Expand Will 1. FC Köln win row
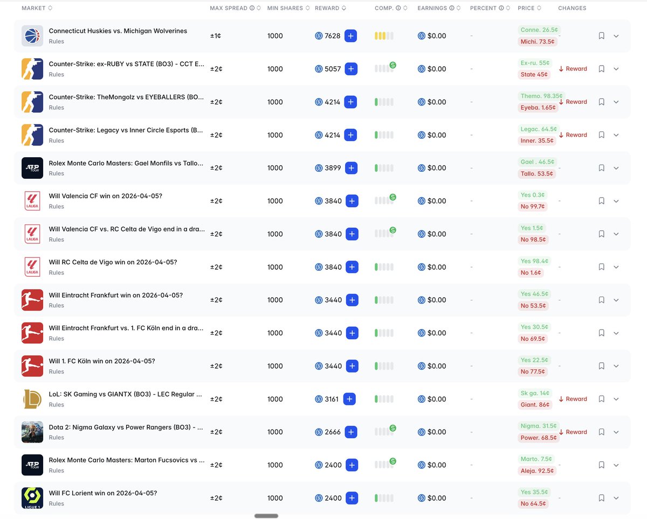The height and width of the screenshot is (519, 647). pyautogui.click(x=616, y=366)
